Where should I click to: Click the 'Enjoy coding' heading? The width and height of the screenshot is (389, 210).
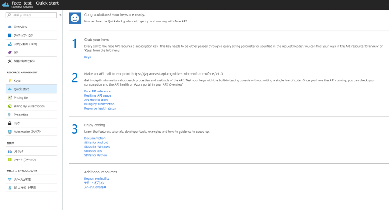(95, 125)
